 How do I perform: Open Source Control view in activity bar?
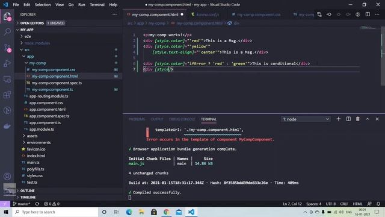point(7,48)
